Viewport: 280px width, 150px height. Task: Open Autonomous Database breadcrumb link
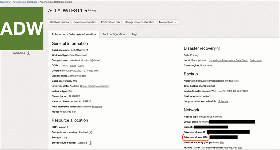click(25, 2)
